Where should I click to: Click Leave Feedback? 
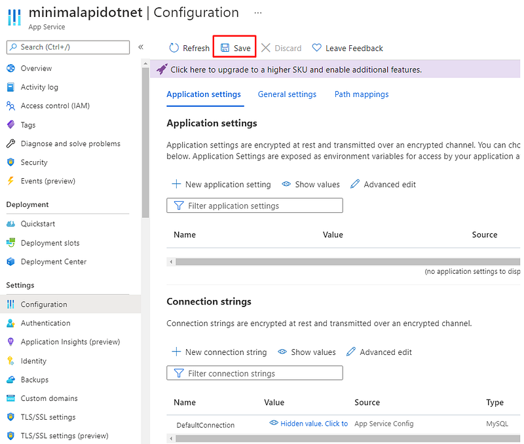348,48
